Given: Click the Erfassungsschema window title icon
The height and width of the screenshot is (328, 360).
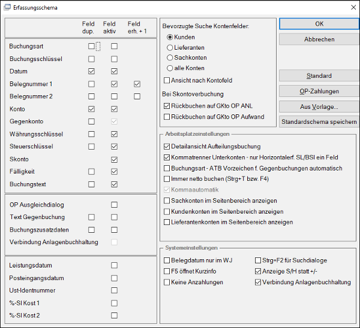Looking at the screenshot, I should pos(7,7).
